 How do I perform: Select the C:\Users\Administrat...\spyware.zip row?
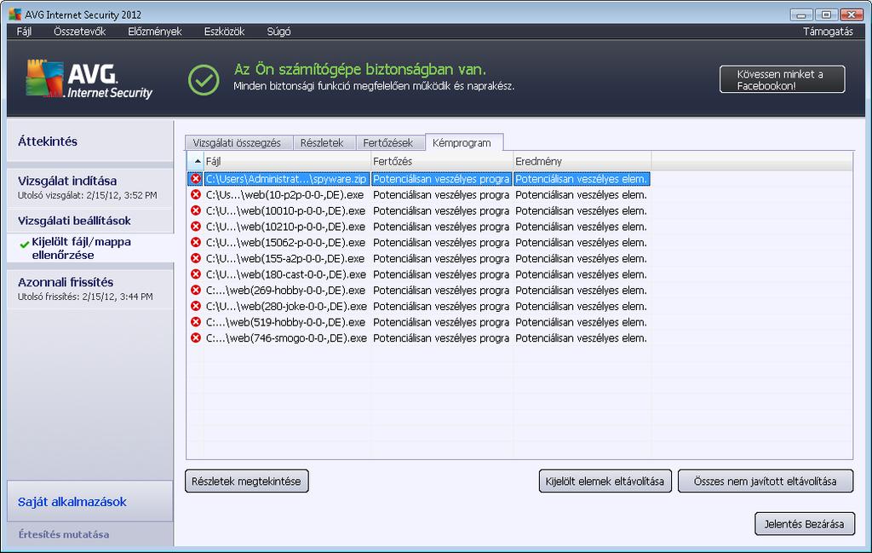coord(419,179)
